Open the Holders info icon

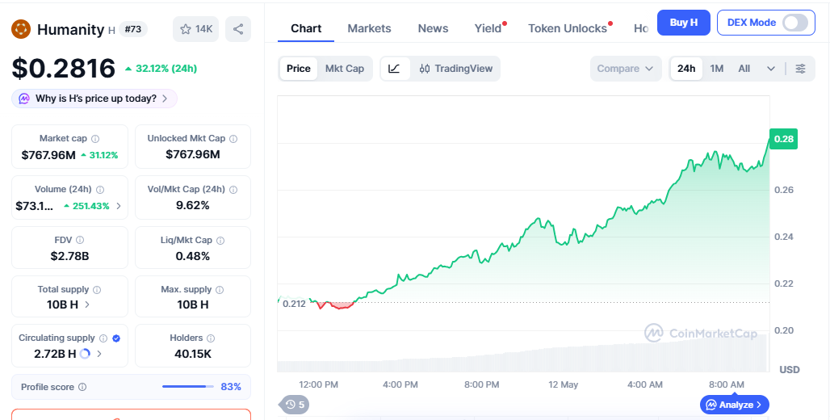(x=211, y=338)
